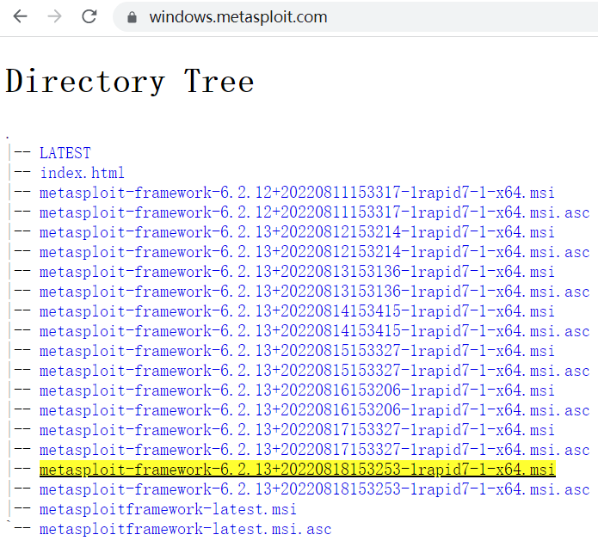Open 6.2.13+20220818153253 x64.msi.asc signature

point(315,490)
